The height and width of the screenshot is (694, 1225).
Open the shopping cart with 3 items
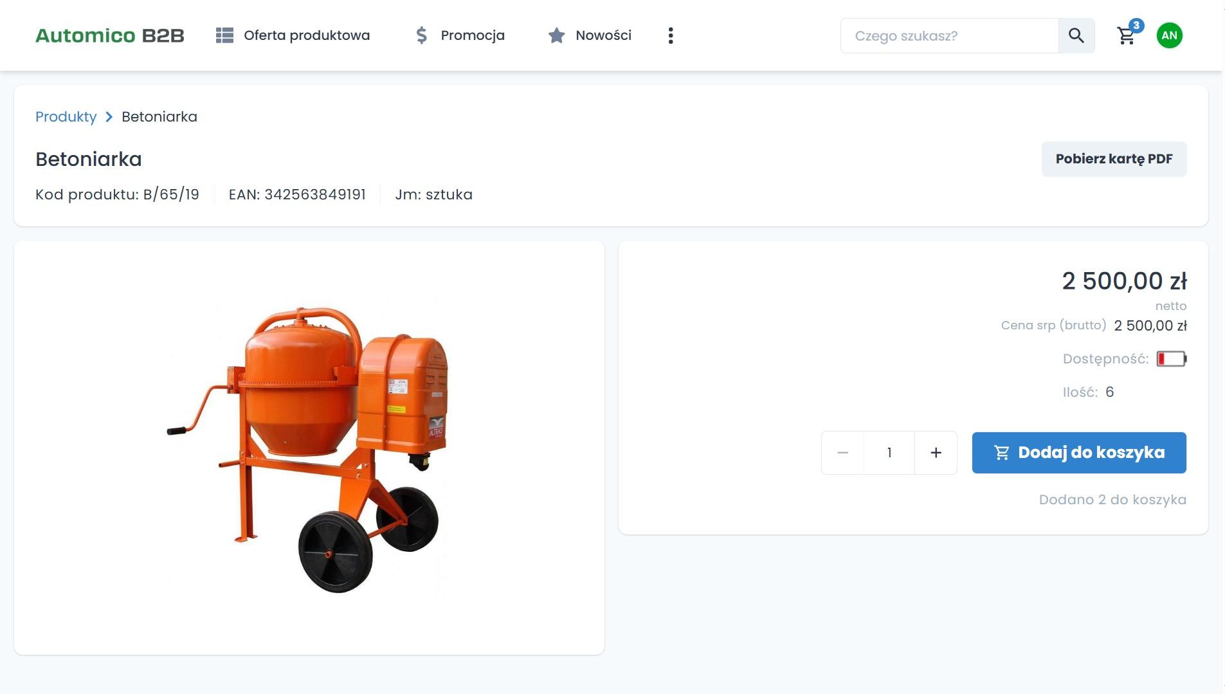(x=1127, y=36)
